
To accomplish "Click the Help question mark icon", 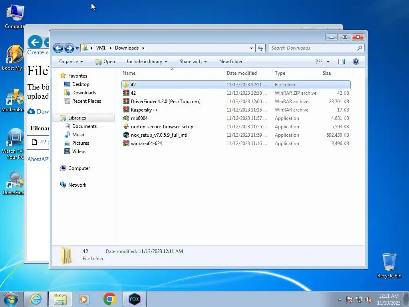I will (x=356, y=62).
